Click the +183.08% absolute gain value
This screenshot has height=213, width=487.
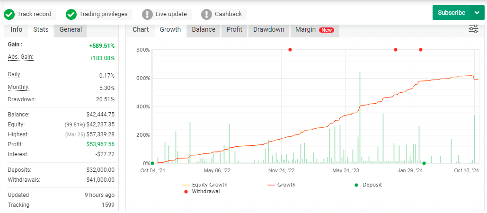pyautogui.click(x=102, y=58)
